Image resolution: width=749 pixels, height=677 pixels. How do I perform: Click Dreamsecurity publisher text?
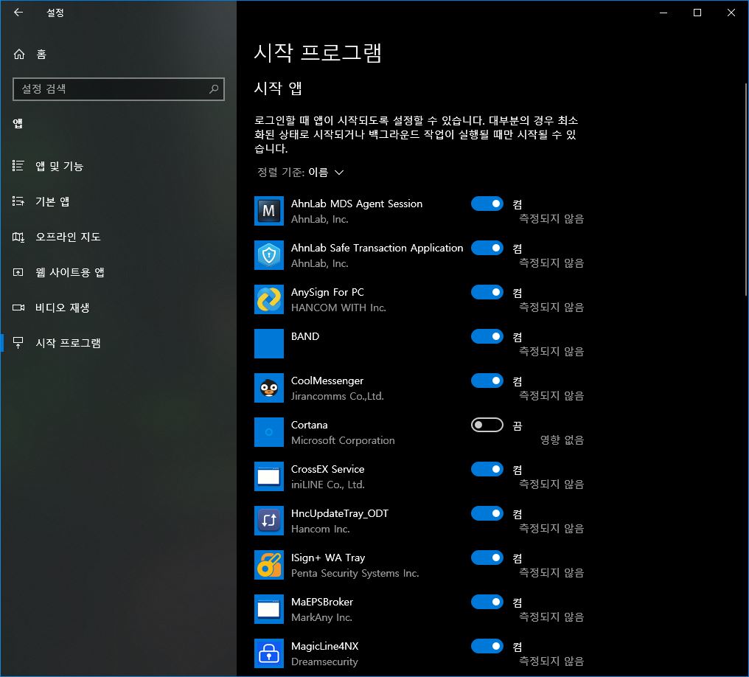click(324, 662)
